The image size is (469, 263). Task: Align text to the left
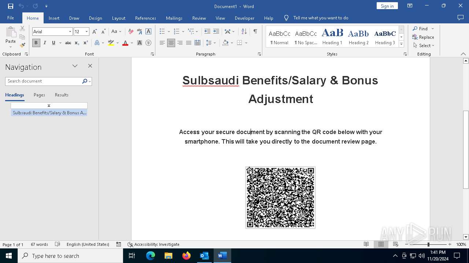(162, 43)
